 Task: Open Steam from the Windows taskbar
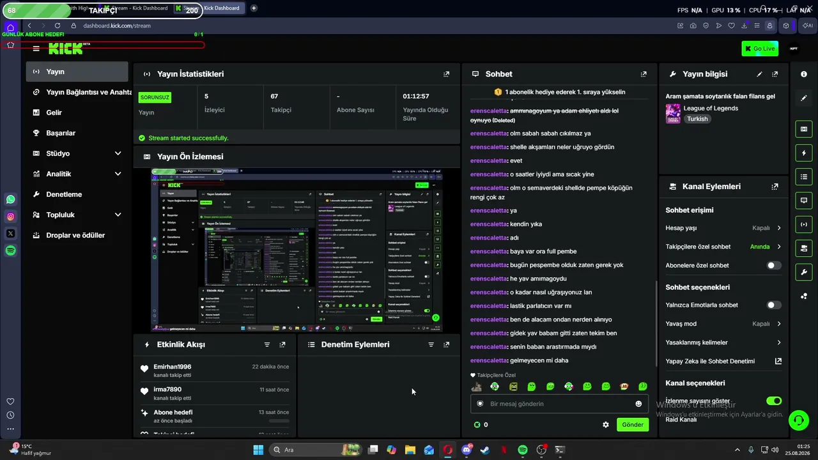pos(485,450)
